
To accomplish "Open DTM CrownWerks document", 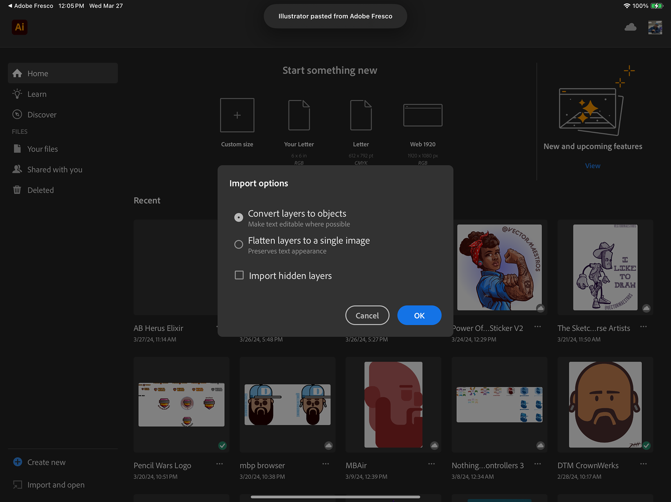I will tap(605, 405).
